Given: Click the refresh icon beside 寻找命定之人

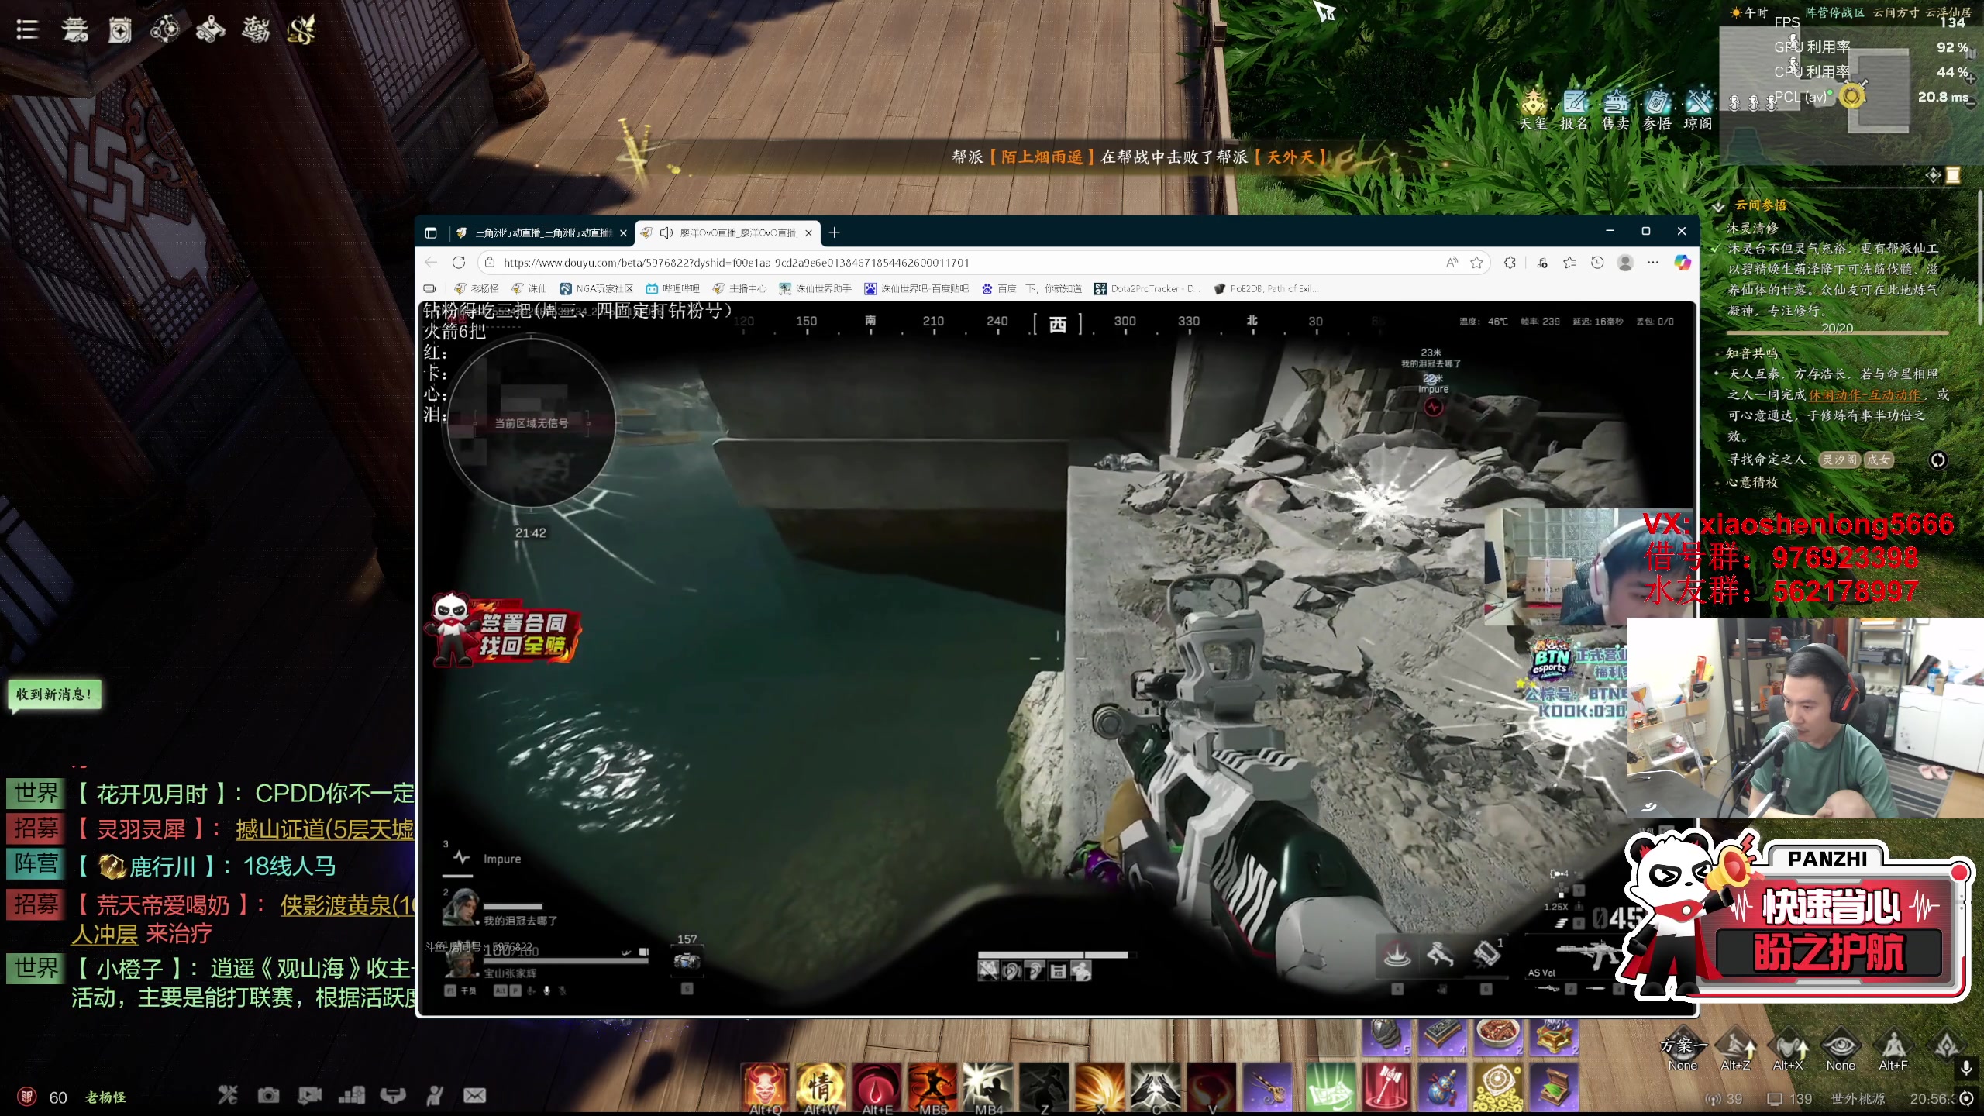Looking at the screenshot, I should (1937, 460).
